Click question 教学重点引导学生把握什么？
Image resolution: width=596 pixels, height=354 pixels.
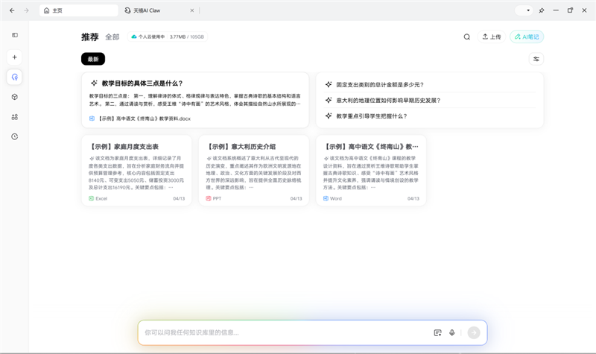click(x=371, y=116)
